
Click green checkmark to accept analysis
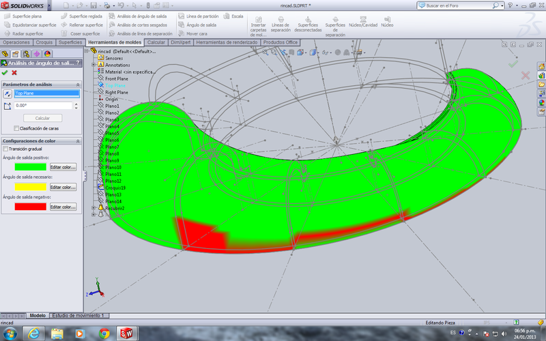tap(5, 72)
